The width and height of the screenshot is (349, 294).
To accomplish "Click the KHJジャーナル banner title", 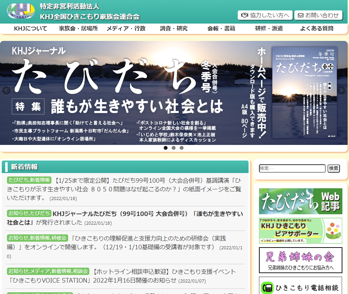I will [39, 51].
